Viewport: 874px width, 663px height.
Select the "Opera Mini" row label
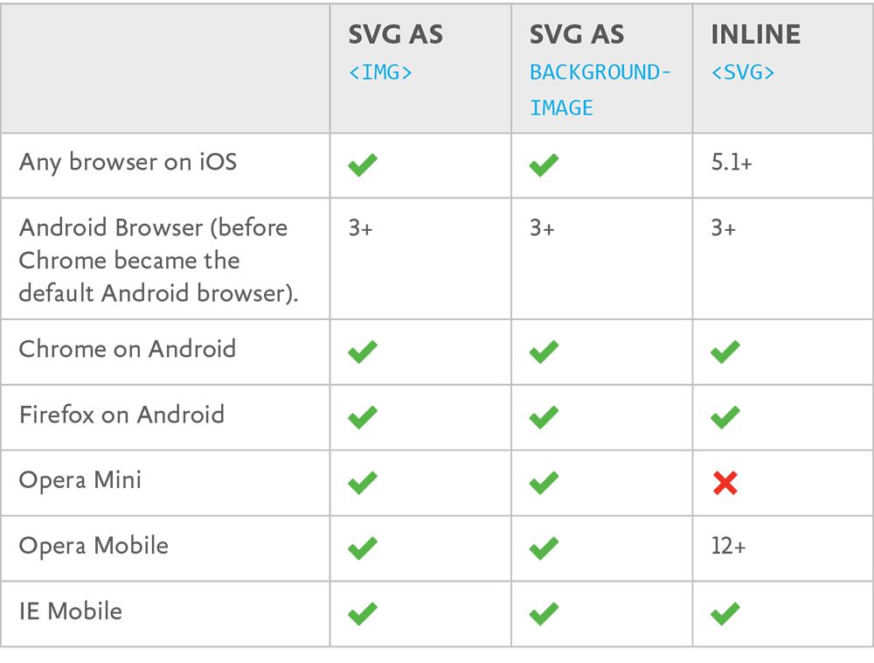(x=80, y=480)
